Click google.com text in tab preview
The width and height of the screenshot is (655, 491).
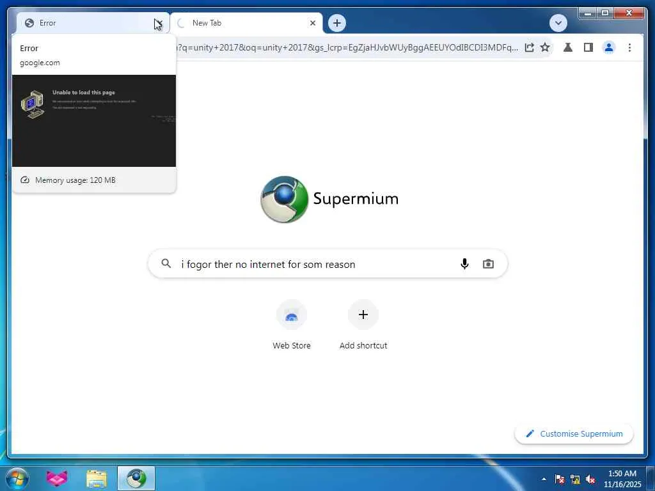(x=40, y=63)
